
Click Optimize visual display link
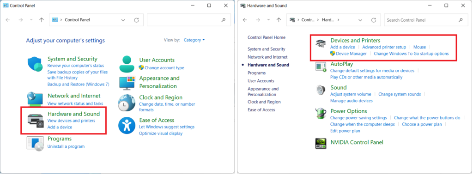(161, 133)
